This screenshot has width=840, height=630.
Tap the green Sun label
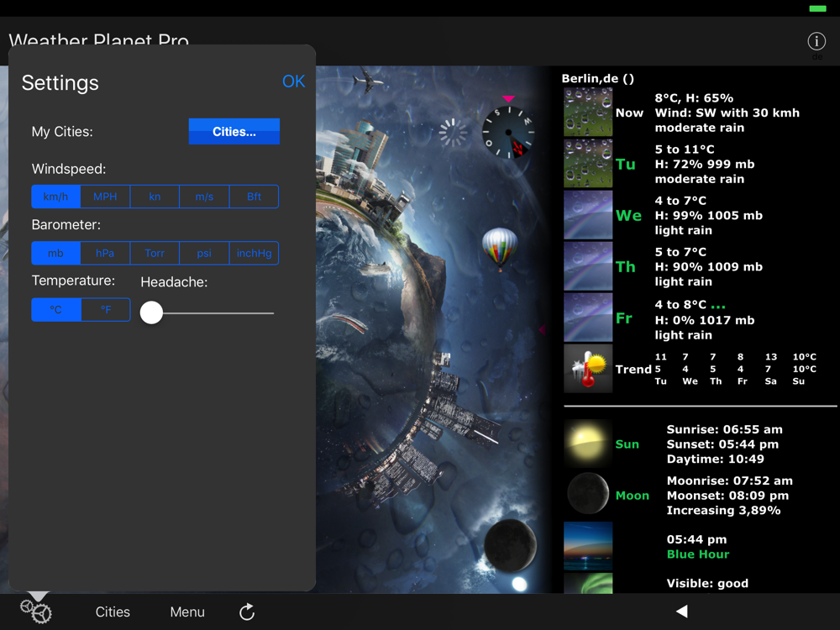(x=627, y=444)
